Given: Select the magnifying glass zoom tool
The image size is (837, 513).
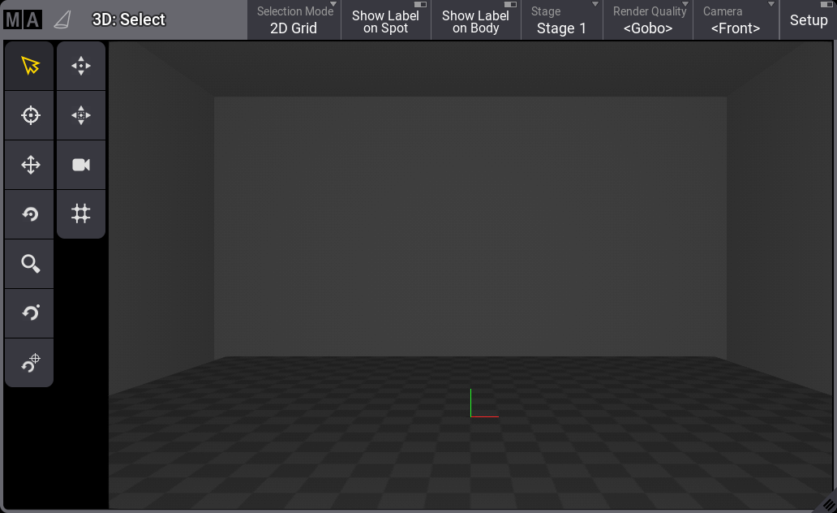Looking at the screenshot, I should point(30,264).
